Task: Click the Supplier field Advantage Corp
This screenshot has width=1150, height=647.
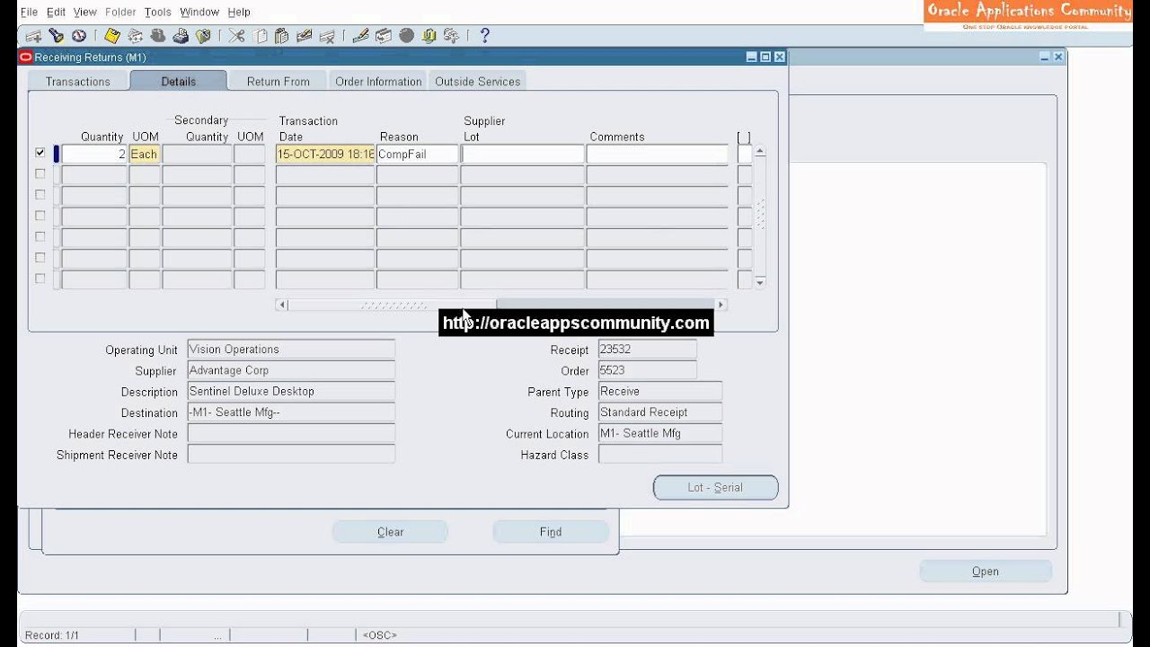Action: (x=291, y=370)
